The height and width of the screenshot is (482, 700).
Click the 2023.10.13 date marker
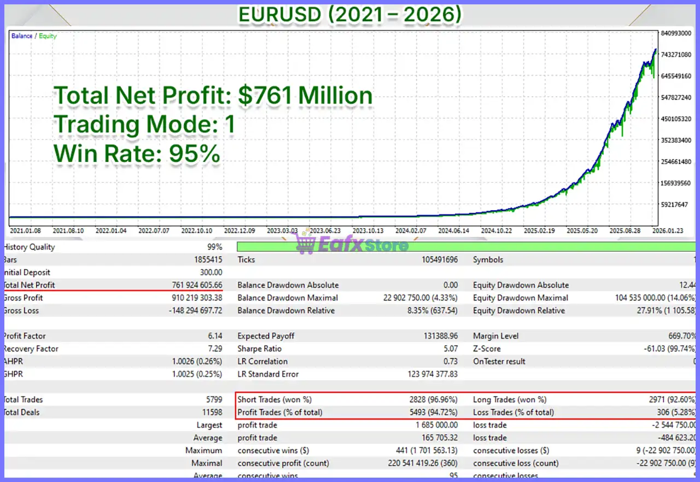(x=369, y=231)
